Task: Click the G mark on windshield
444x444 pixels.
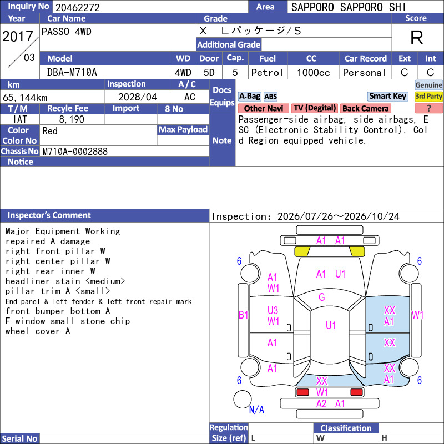Action: (322, 297)
